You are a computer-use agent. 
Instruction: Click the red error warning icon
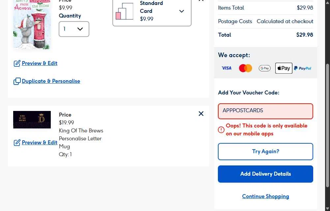pyautogui.click(x=221, y=130)
